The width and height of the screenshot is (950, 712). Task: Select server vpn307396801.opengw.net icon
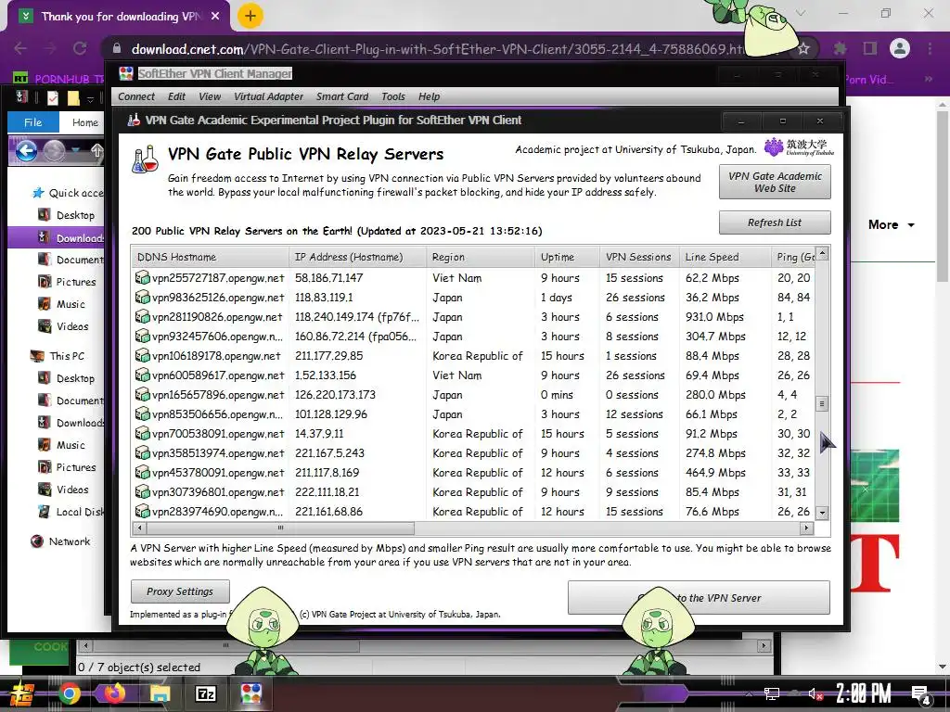coord(142,491)
